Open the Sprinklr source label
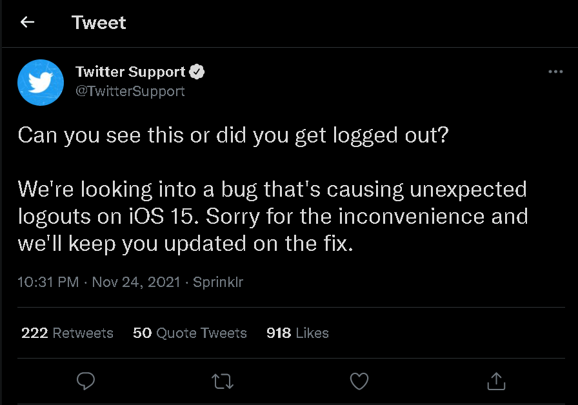The width and height of the screenshot is (578, 405). 218,282
